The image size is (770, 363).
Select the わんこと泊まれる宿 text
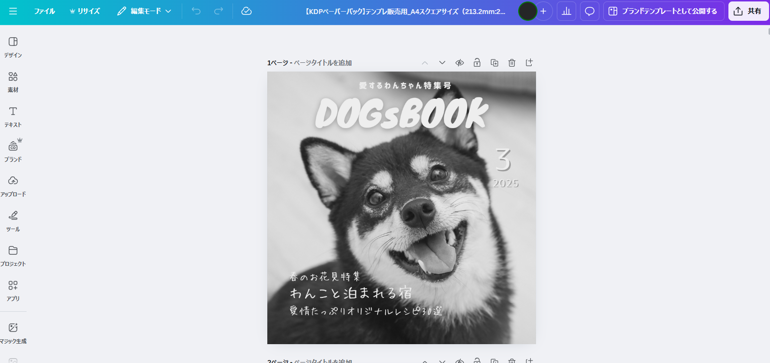(x=351, y=293)
